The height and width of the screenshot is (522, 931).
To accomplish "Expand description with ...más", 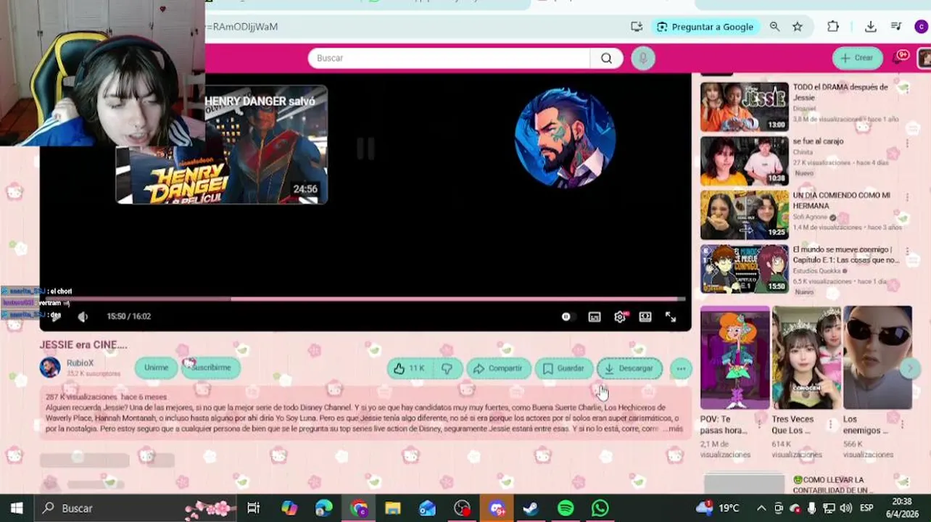I will tap(672, 428).
